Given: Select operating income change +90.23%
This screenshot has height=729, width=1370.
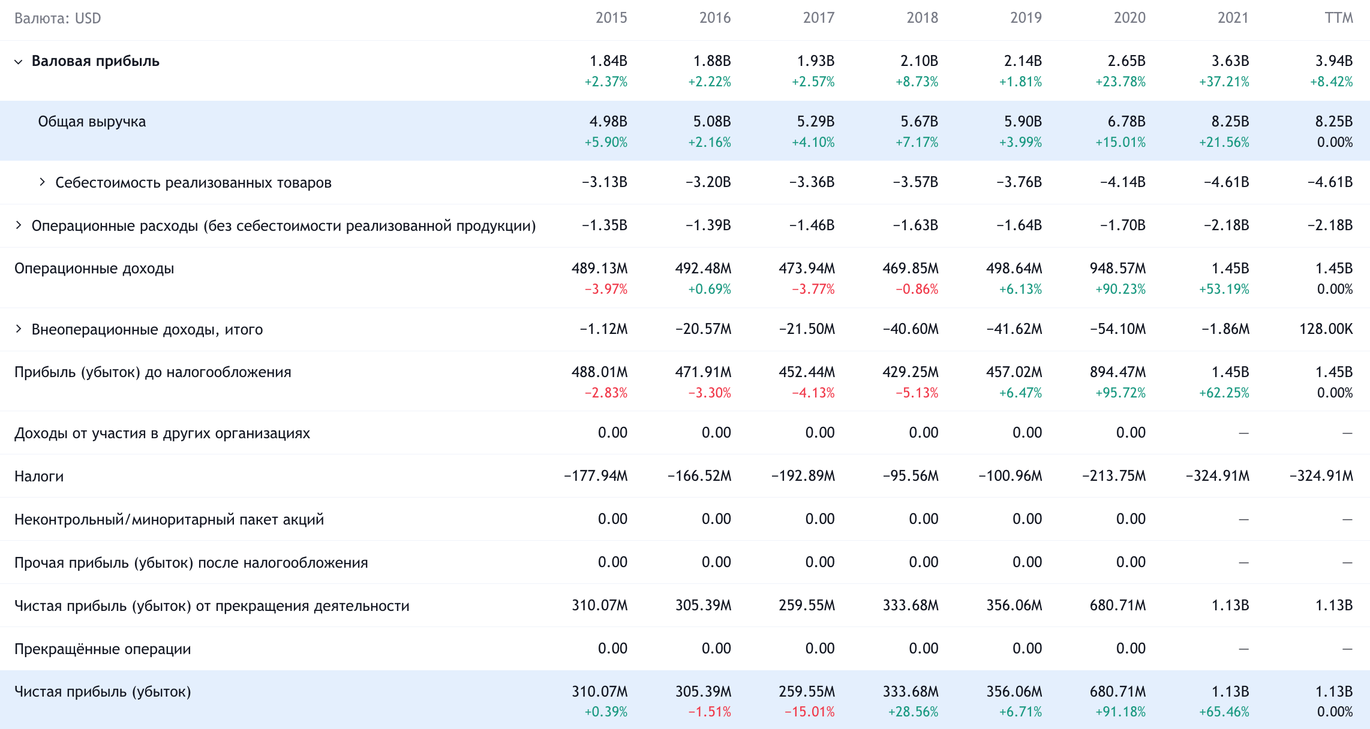Looking at the screenshot, I should pyautogui.click(x=1120, y=290).
